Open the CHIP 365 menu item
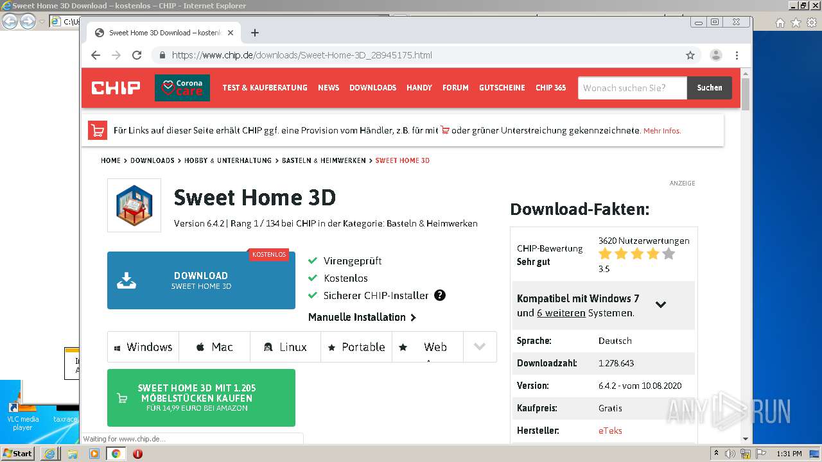Viewport: 822px width, 462px height. click(x=551, y=88)
